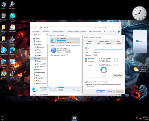Click Properties in Explorer toolbar
Screen dimensions: 149x121
(x=46, y=32)
